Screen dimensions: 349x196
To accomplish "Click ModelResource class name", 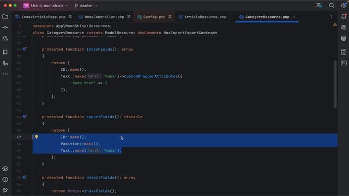I will (x=120, y=33).
